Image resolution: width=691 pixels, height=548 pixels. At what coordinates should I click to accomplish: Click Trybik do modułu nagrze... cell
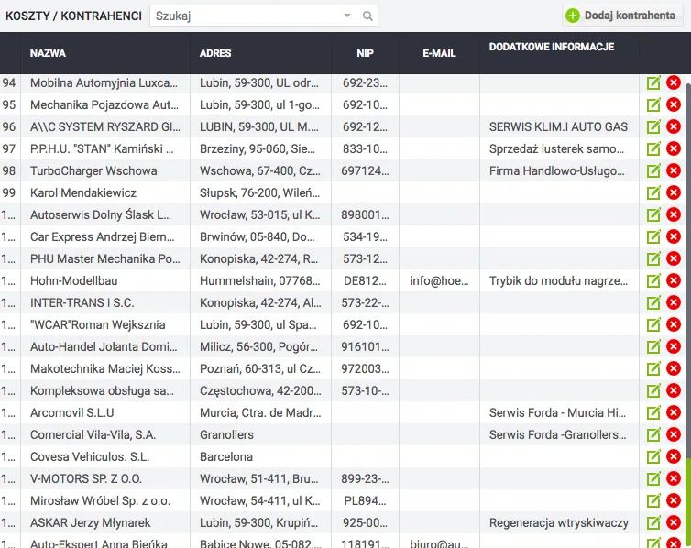point(559,281)
